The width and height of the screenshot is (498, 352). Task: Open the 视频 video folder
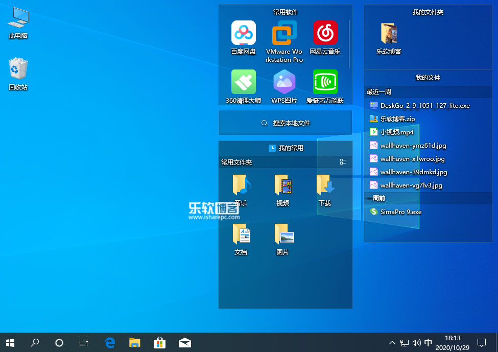pos(283,190)
